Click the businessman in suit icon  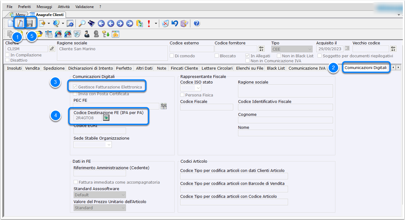[x=87, y=34]
